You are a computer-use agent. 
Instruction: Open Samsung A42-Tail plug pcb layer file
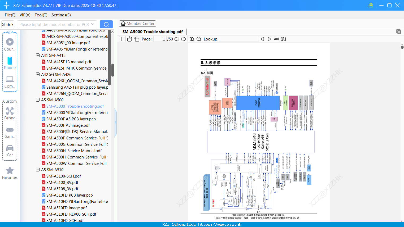pyautogui.click(x=75, y=87)
